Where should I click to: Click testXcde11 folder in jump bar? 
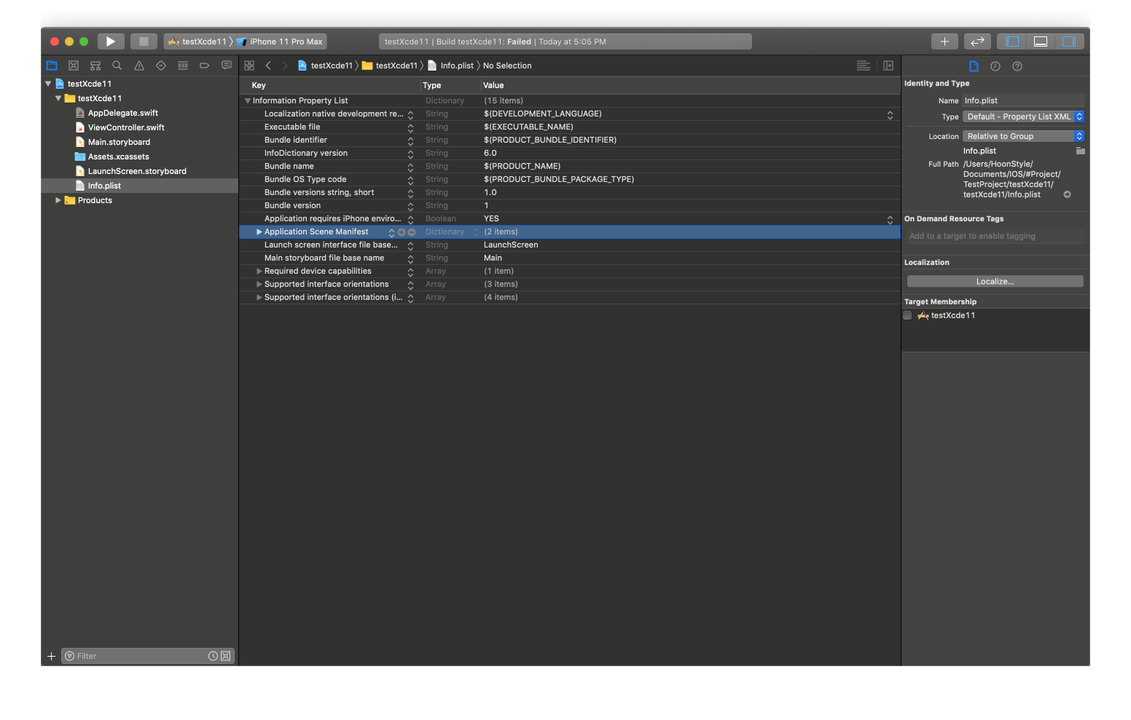point(389,66)
